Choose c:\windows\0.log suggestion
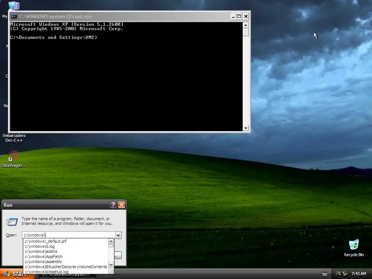The width and height of the screenshot is (372, 279). coord(65,246)
